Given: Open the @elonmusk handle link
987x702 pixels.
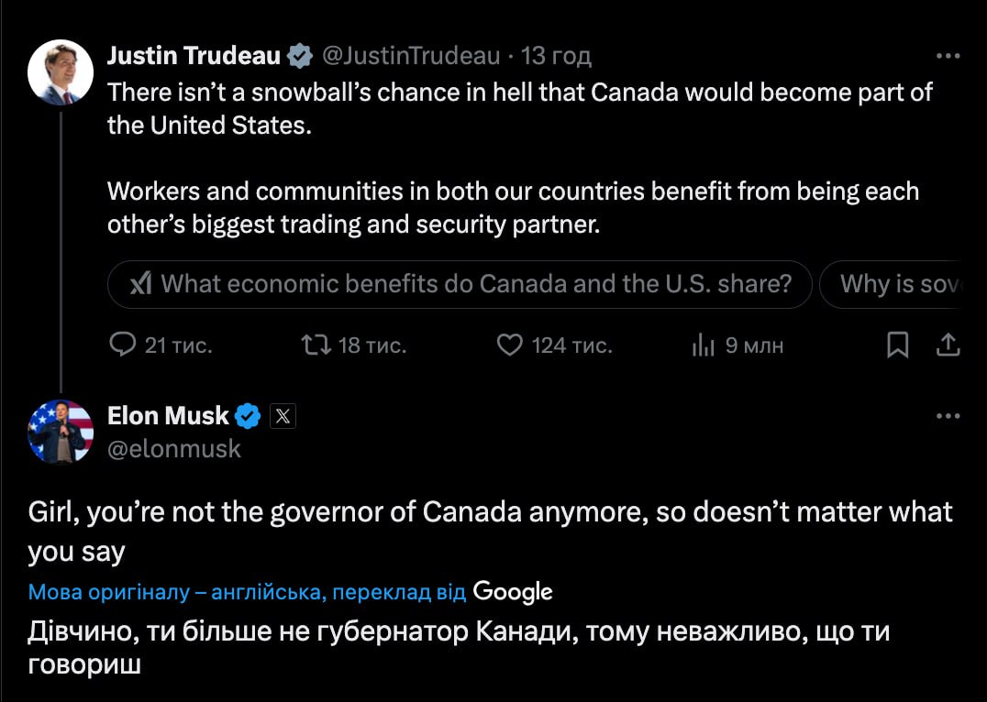Looking at the screenshot, I should [x=174, y=448].
